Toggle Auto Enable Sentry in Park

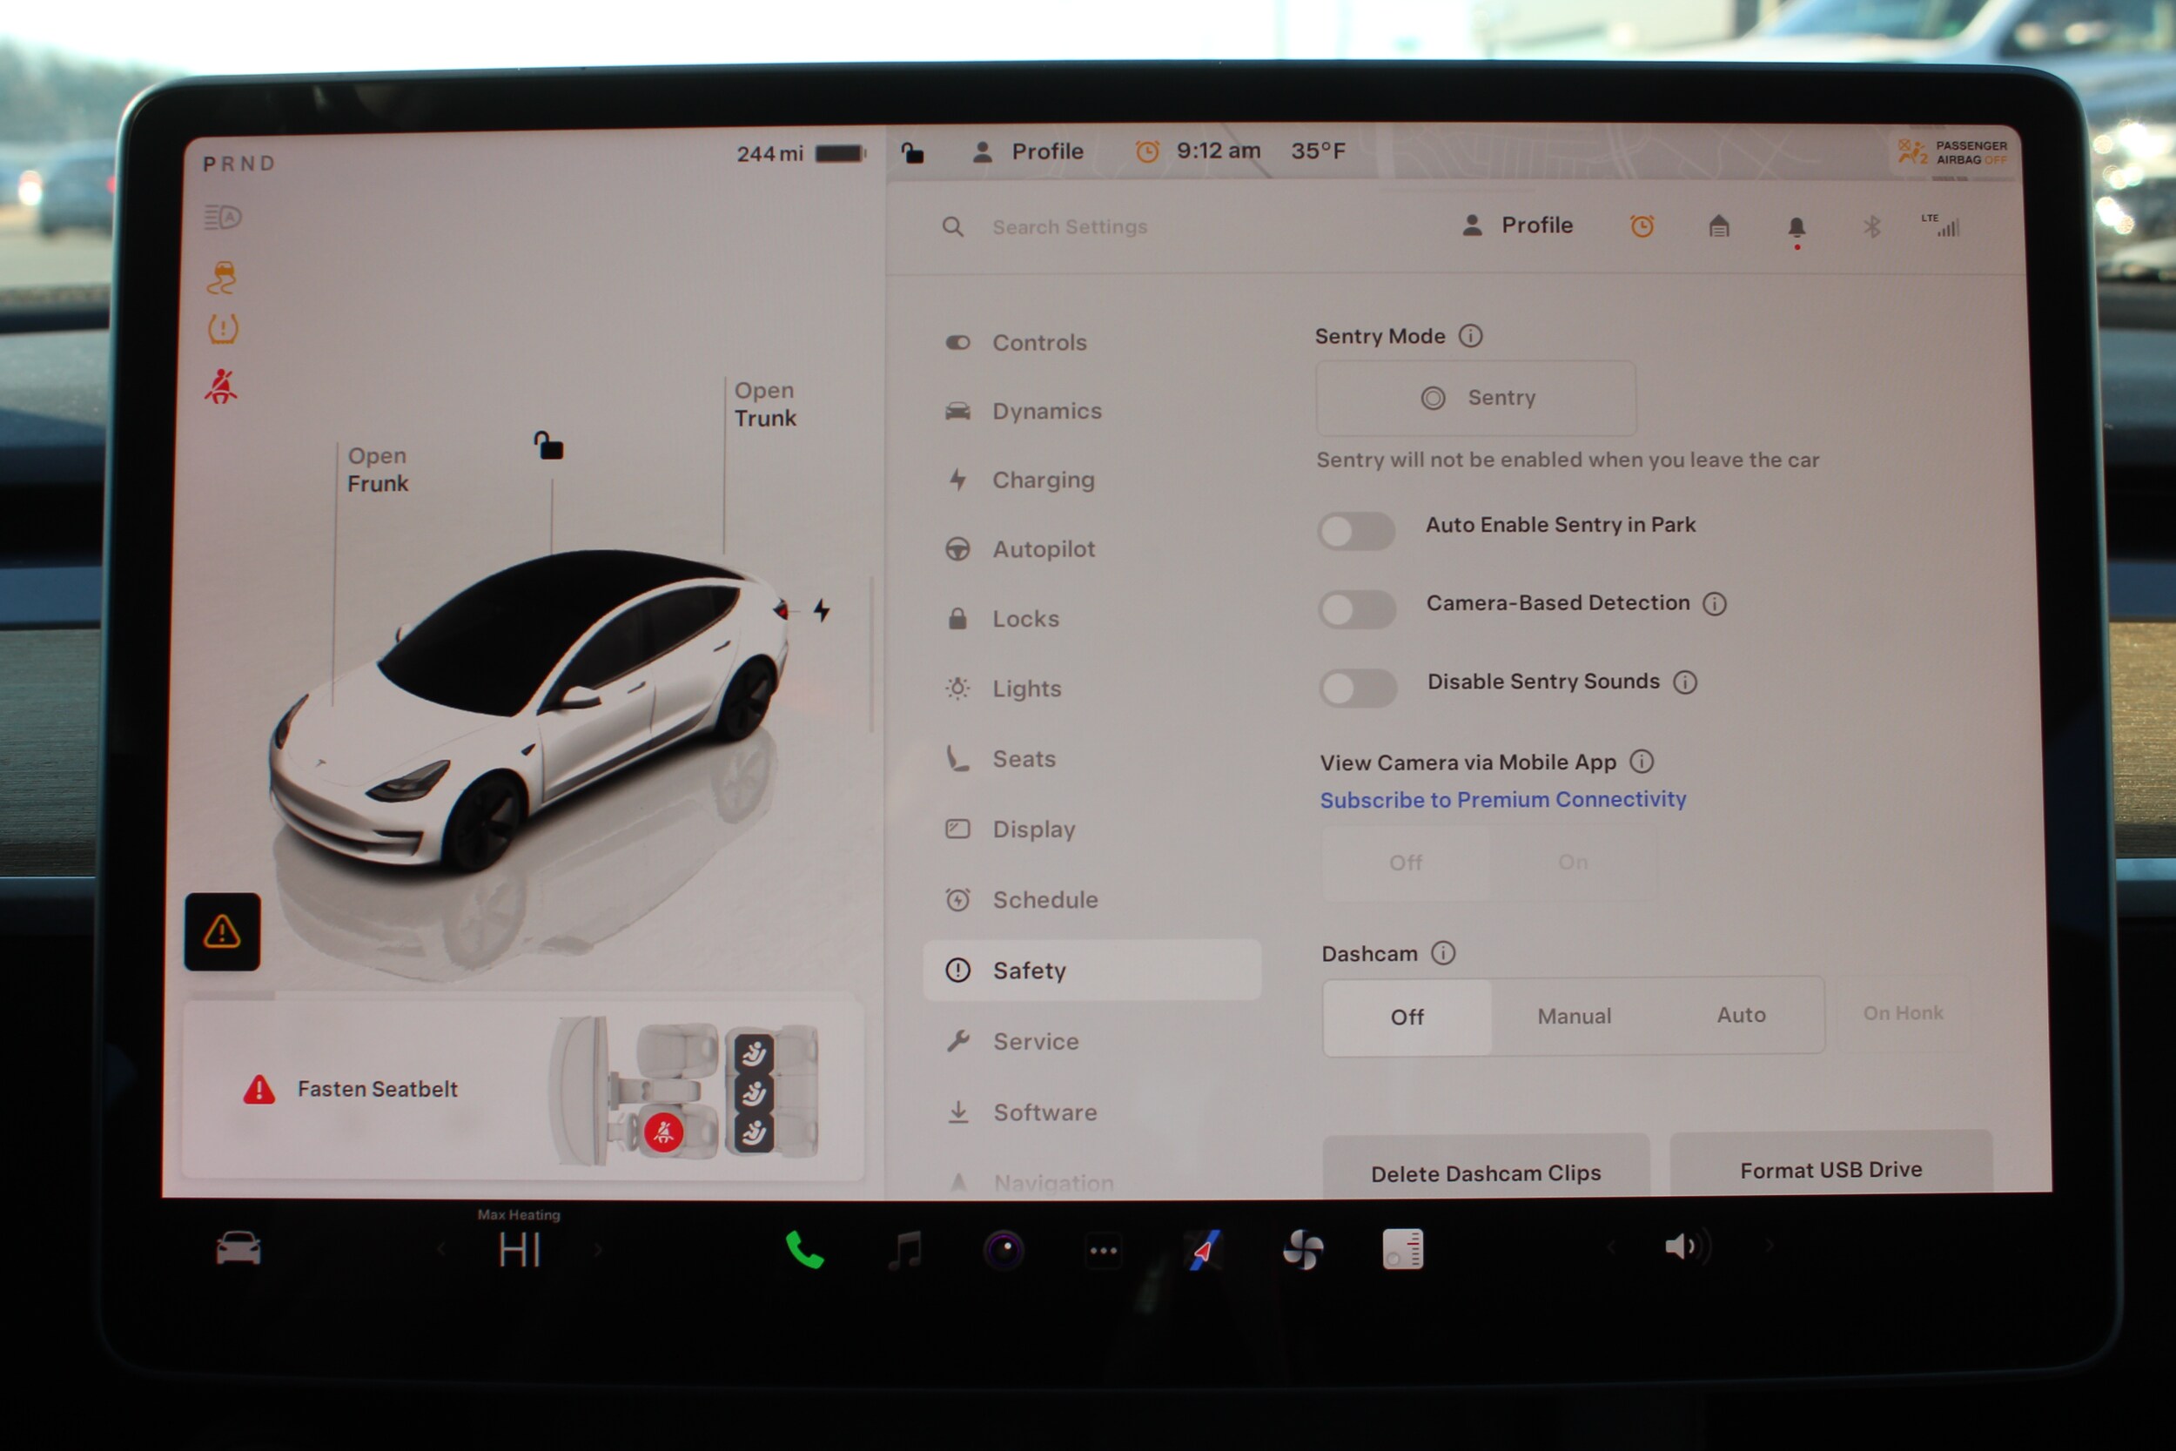[1355, 531]
